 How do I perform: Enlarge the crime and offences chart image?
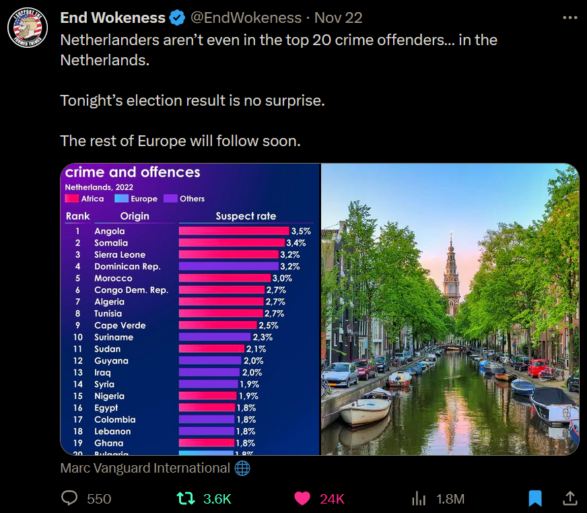[x=190, y=310]
